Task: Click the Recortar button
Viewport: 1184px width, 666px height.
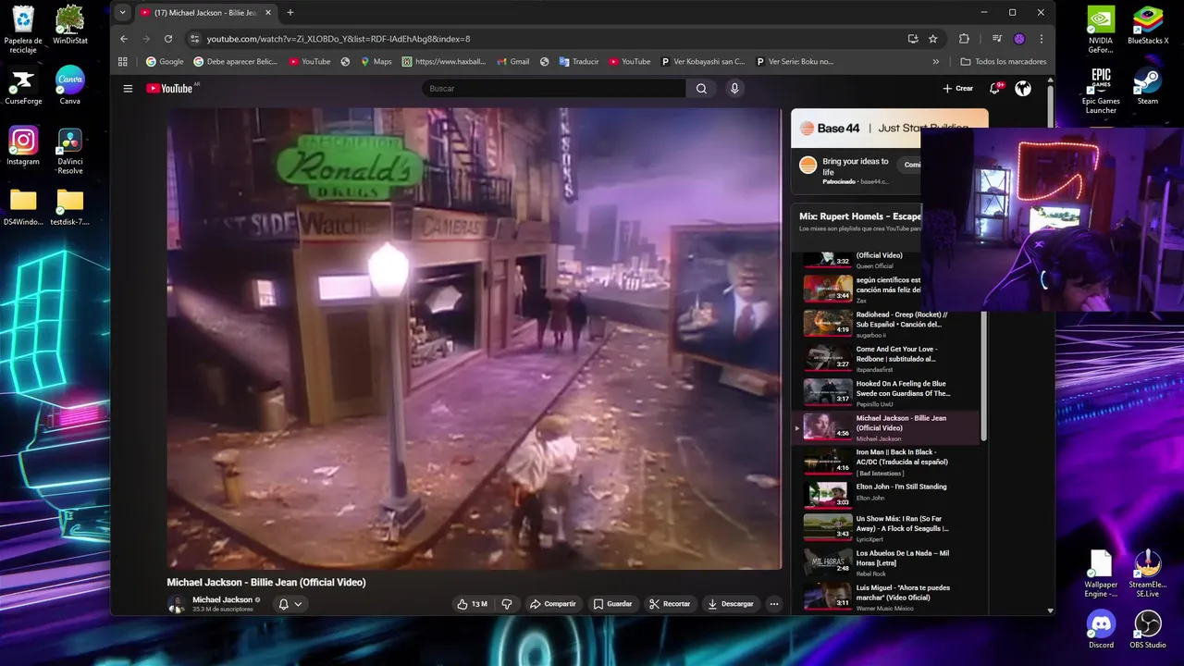Action: (x=670, y=604)
